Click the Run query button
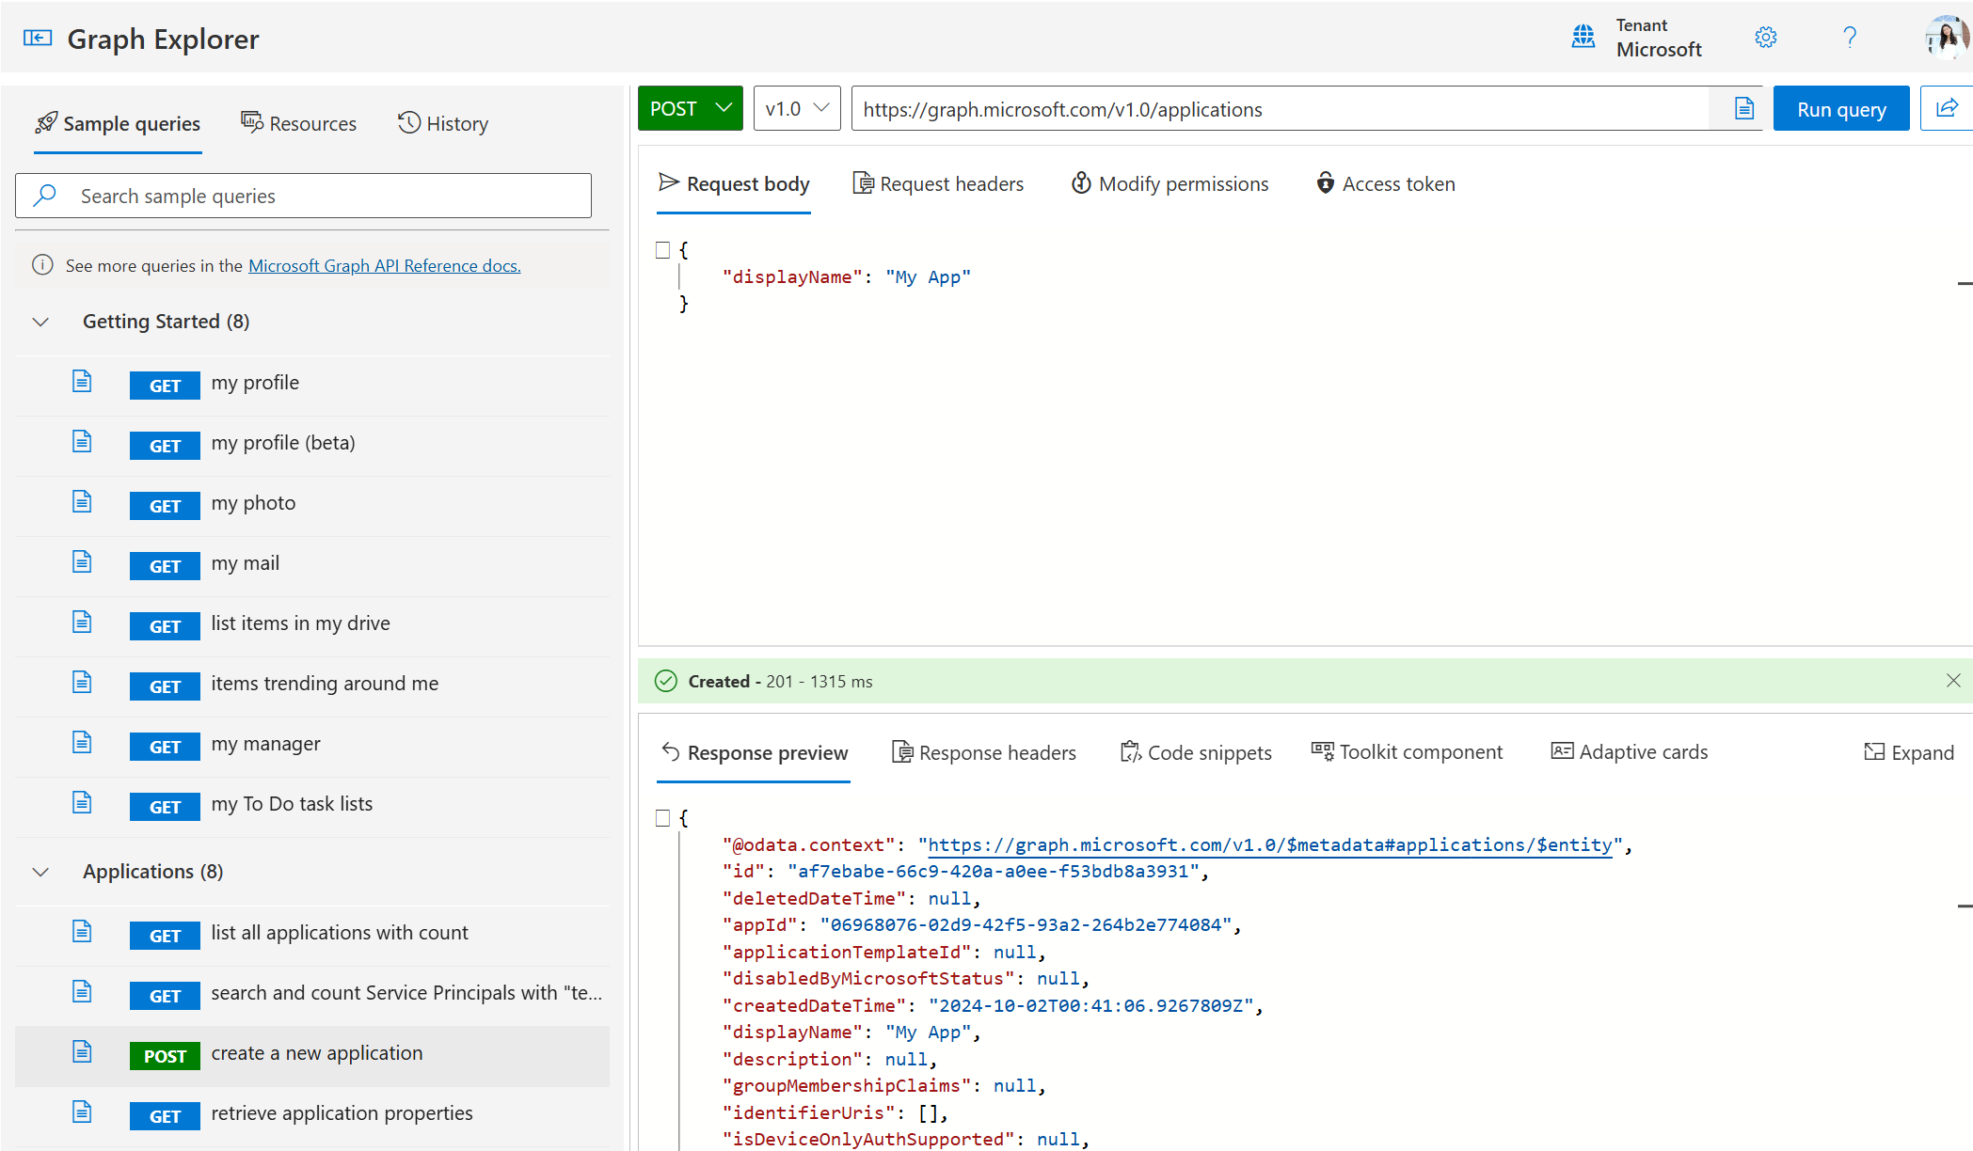Image resolution: width=1973 pixels, height=1151 pixels. 1841,108
